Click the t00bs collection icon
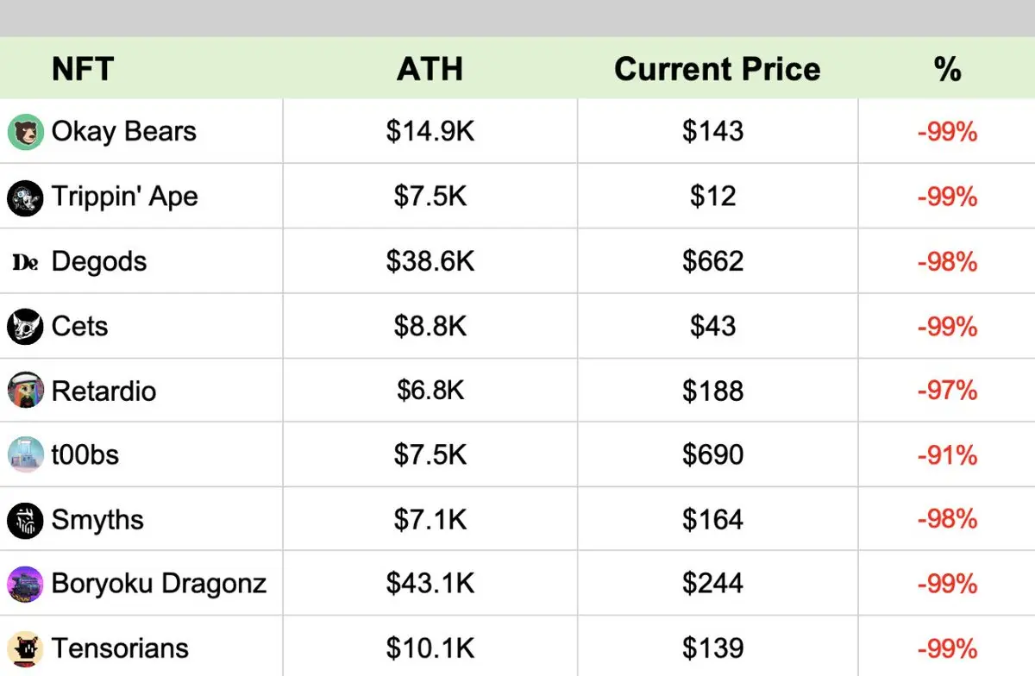Viewport: 1035px width, 676px height. pyautogui.click(x=25, y=454)
